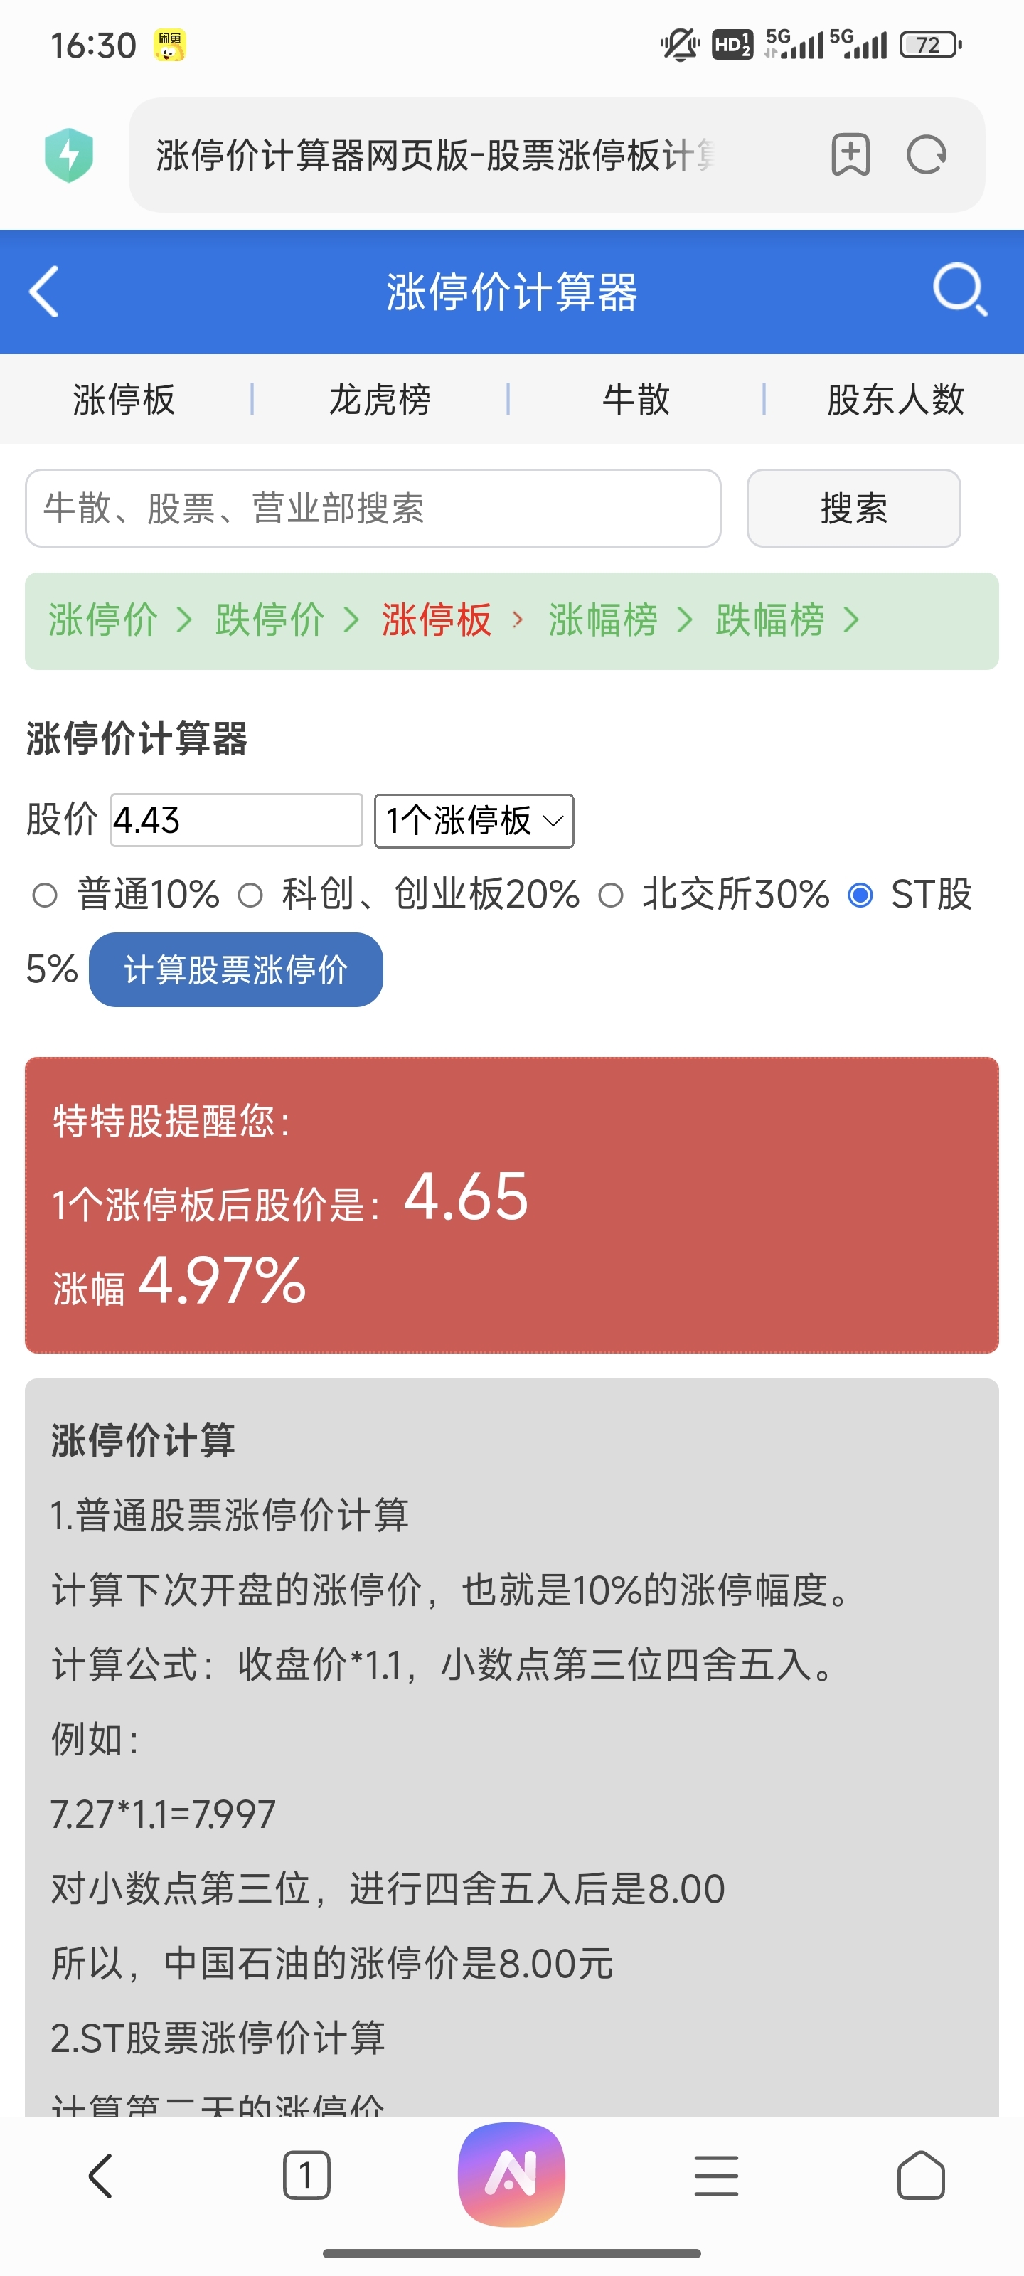Focus the 股价 input field
This screenshot has height=2276, width=1024.
click(236, 821)
